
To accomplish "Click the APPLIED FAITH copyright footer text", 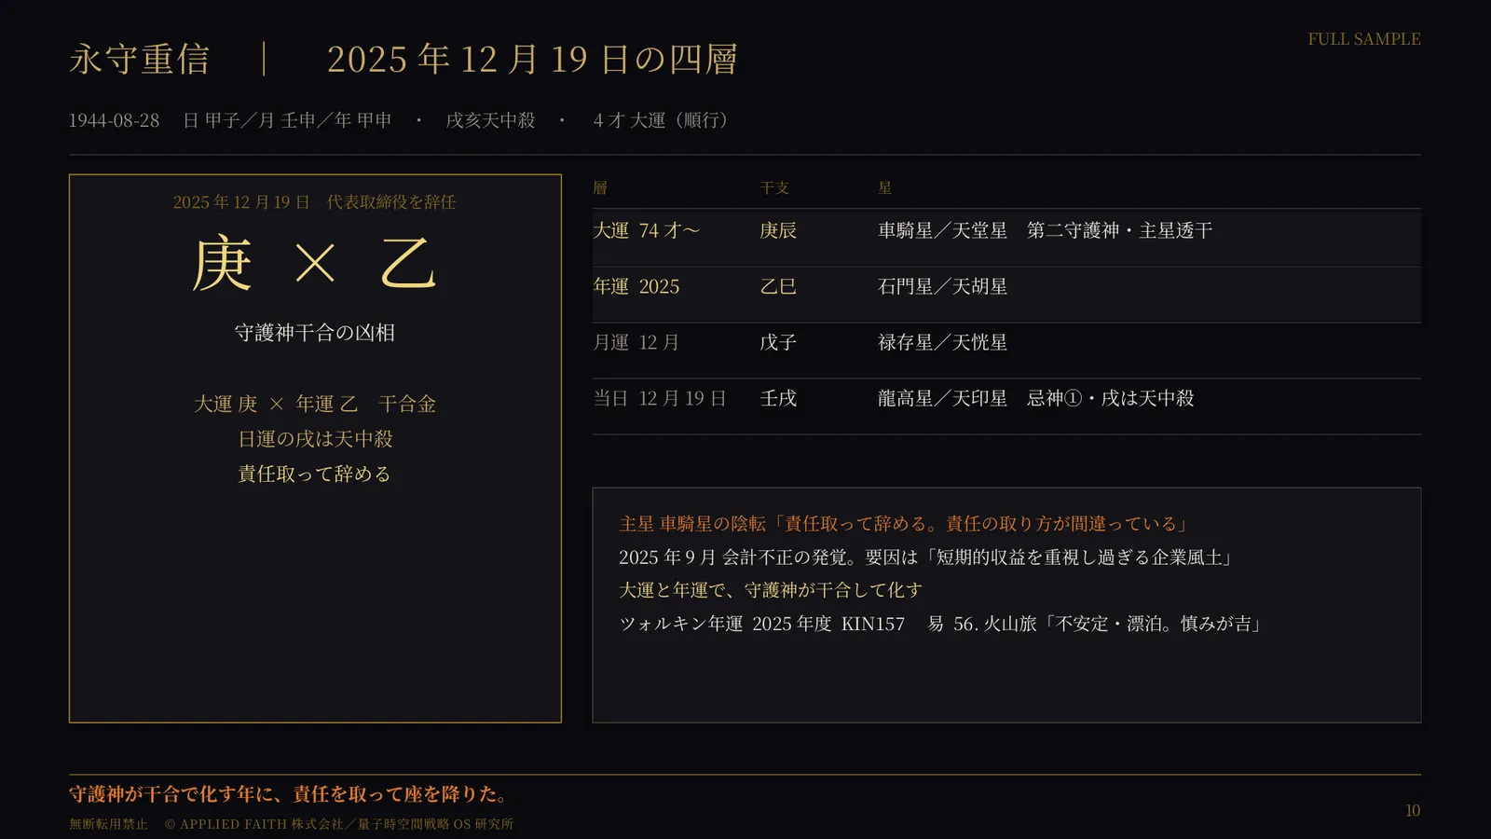I will tap(339, 824).
